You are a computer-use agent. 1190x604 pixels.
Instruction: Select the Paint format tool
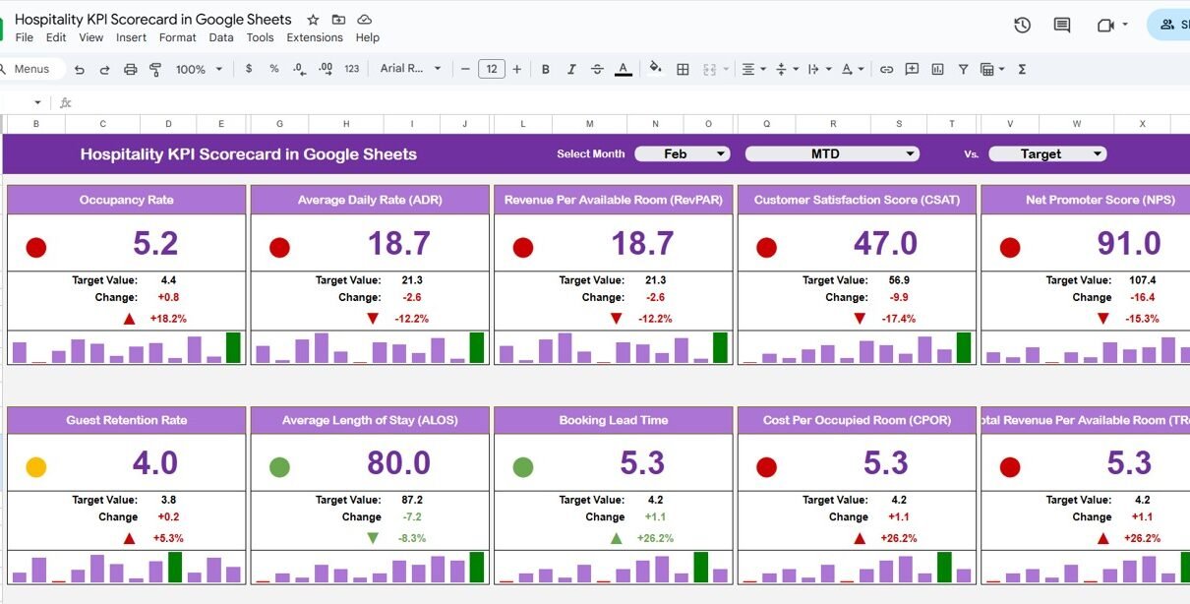coord(155,69)
